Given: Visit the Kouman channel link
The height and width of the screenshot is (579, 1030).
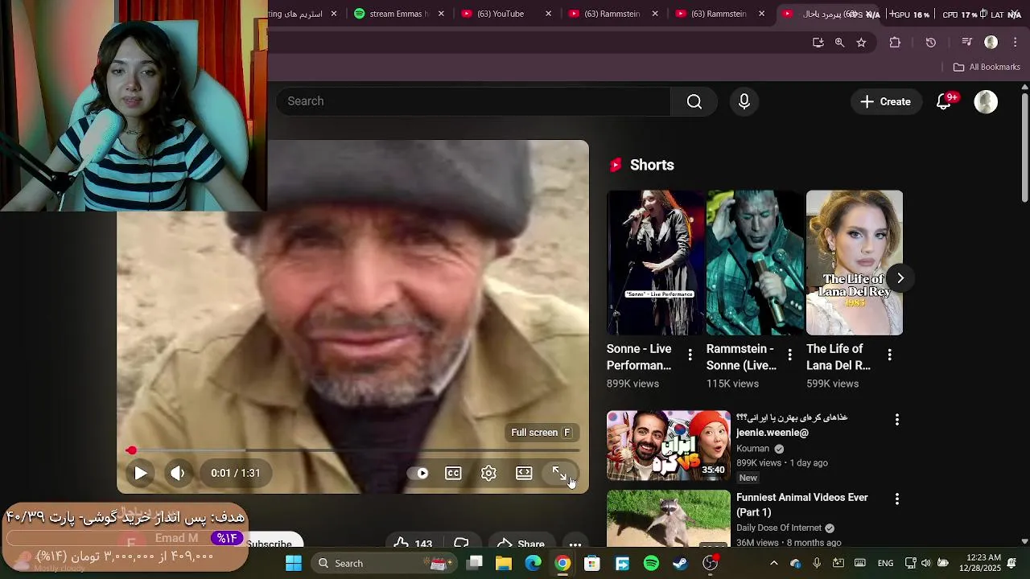Looking at the screenshot, I should coord(753,449).
